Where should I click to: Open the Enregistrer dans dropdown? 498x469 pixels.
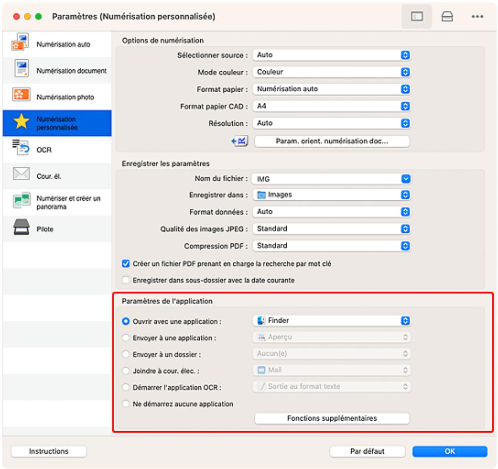[x=332, y=195]
